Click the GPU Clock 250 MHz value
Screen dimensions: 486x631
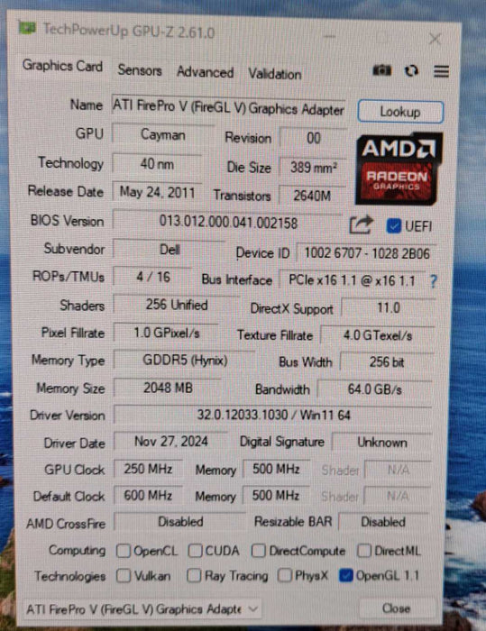(148, 469)
